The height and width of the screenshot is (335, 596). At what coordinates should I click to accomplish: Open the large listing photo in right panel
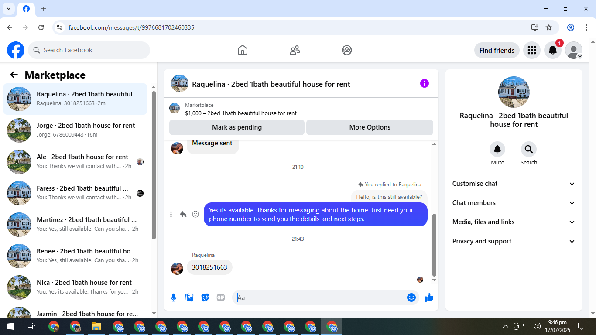pyautogui.click(x=514, y=92)
